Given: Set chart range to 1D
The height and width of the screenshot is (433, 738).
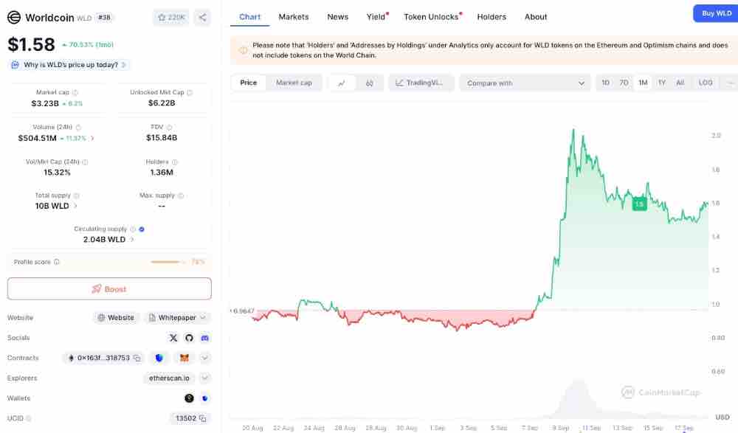Looking at the screenshot, I should 605,83.
